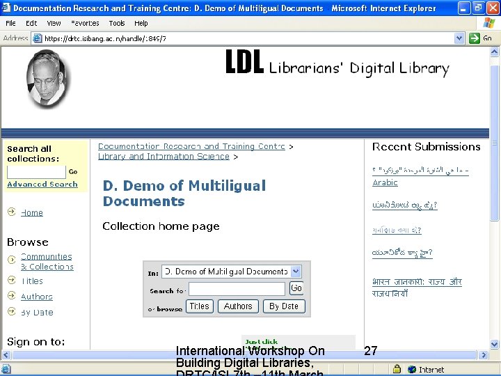Open the Tools menu
The height and width of the screenshot is (376, 501).
(117, 23)
